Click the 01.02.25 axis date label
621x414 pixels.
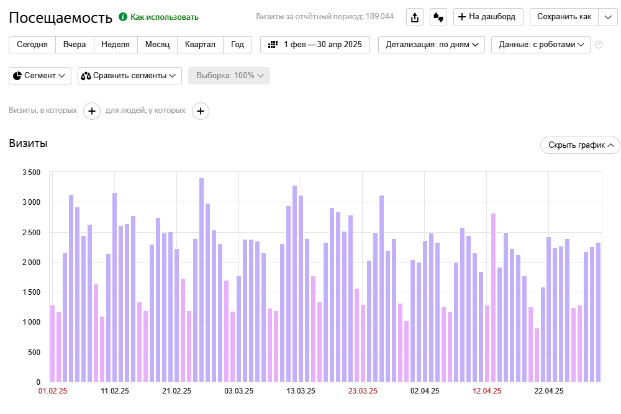[x=53, y=391]
